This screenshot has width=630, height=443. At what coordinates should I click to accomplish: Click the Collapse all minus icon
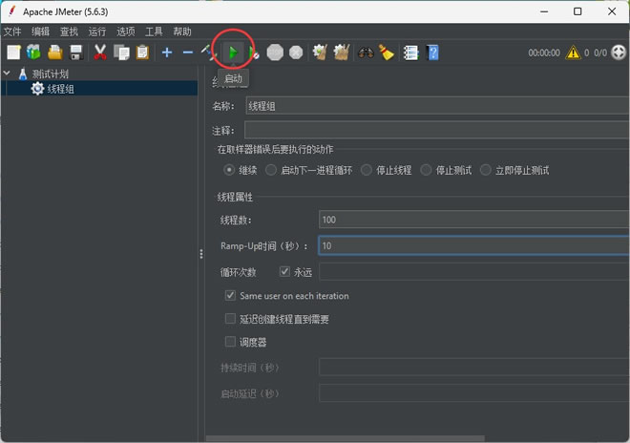[188, 53]
